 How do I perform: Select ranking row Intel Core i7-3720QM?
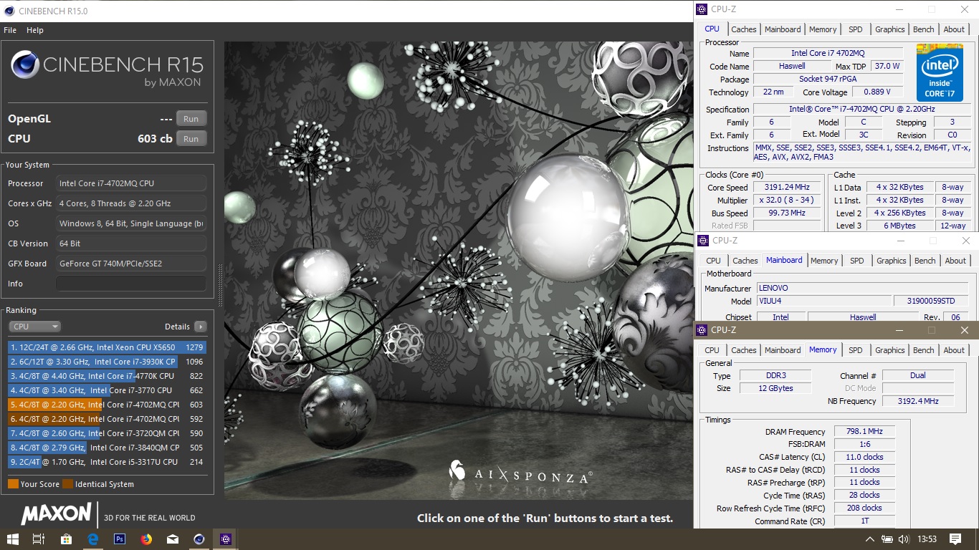(x=108, y=433)
